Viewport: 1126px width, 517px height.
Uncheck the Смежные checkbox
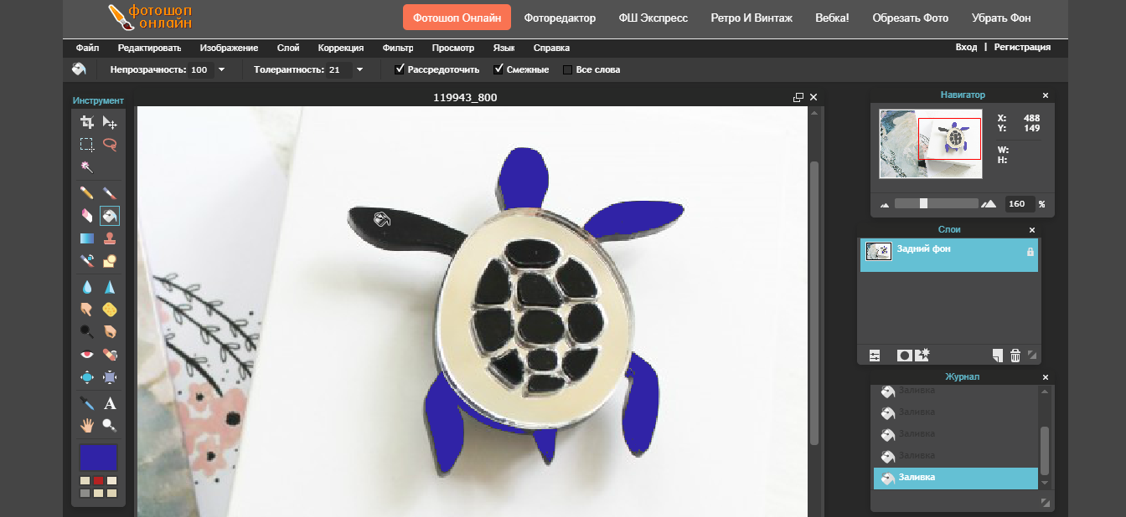point(498,69)
